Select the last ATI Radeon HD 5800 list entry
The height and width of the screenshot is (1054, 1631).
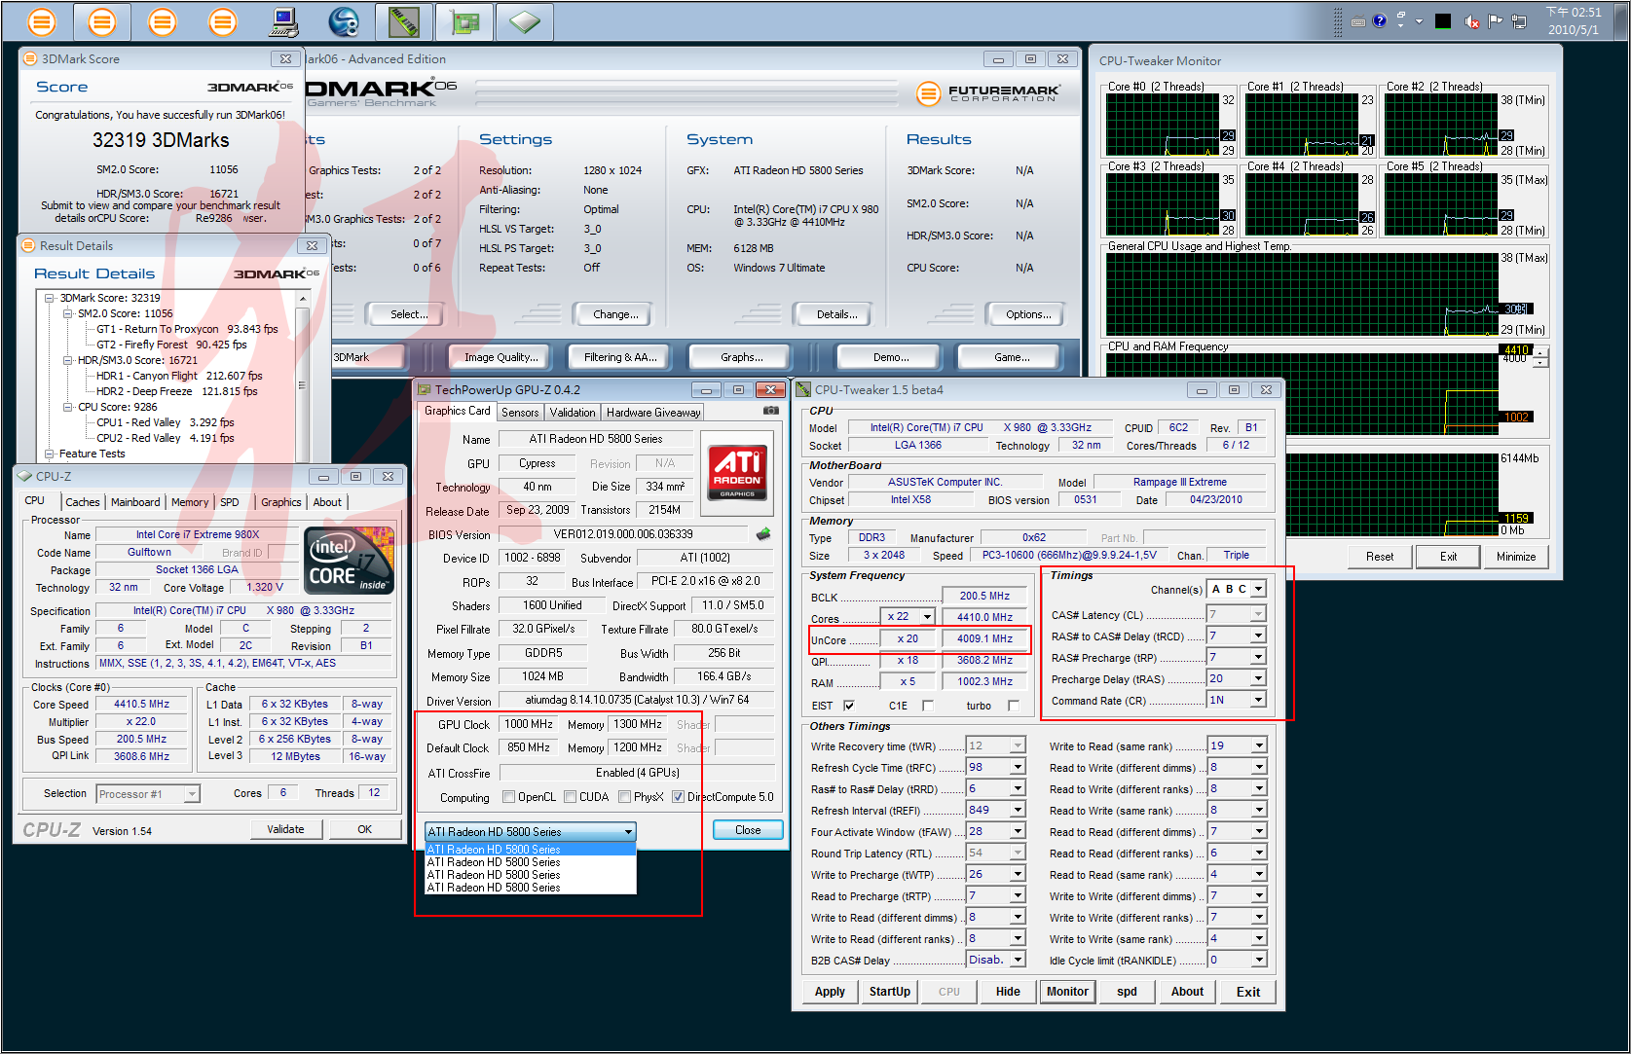point(531,888)
